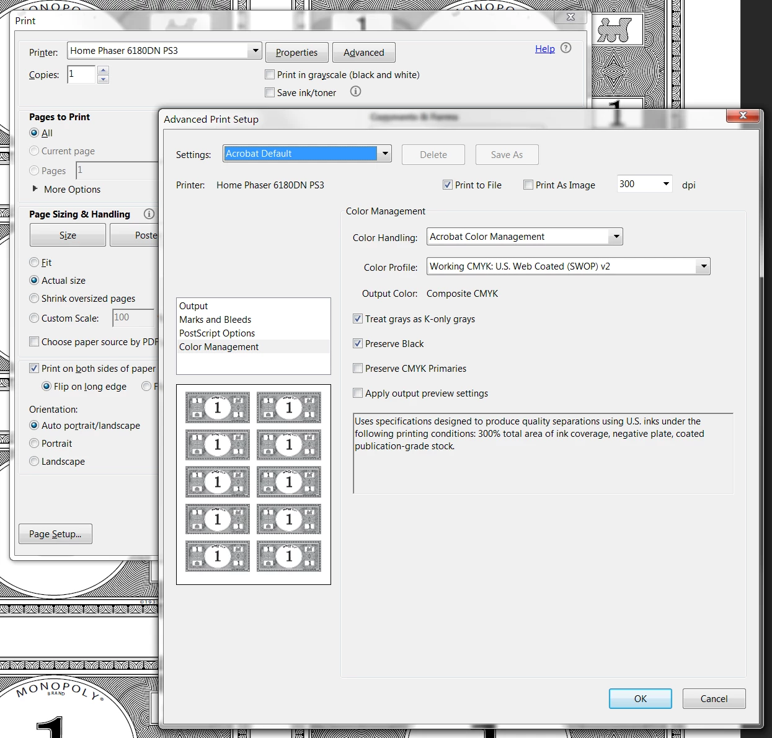Screen dimensions: 772x738
Task: Click the Poster button
Action: pyautogui.click(x=135, y=235)
